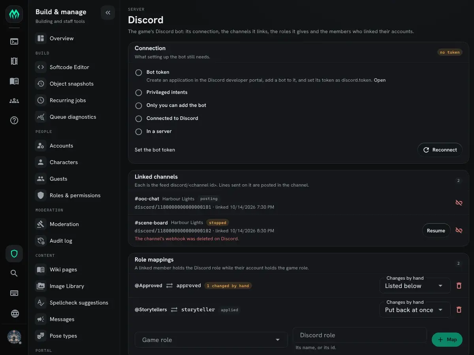Open the Audit log page
This screenshot has width=474, height=355.
click(74, 241)
